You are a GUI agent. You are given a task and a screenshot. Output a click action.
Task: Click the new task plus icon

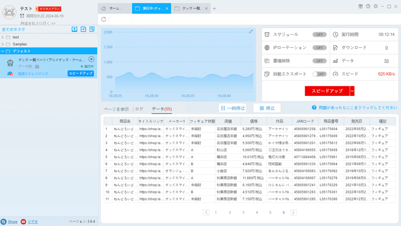83,29
